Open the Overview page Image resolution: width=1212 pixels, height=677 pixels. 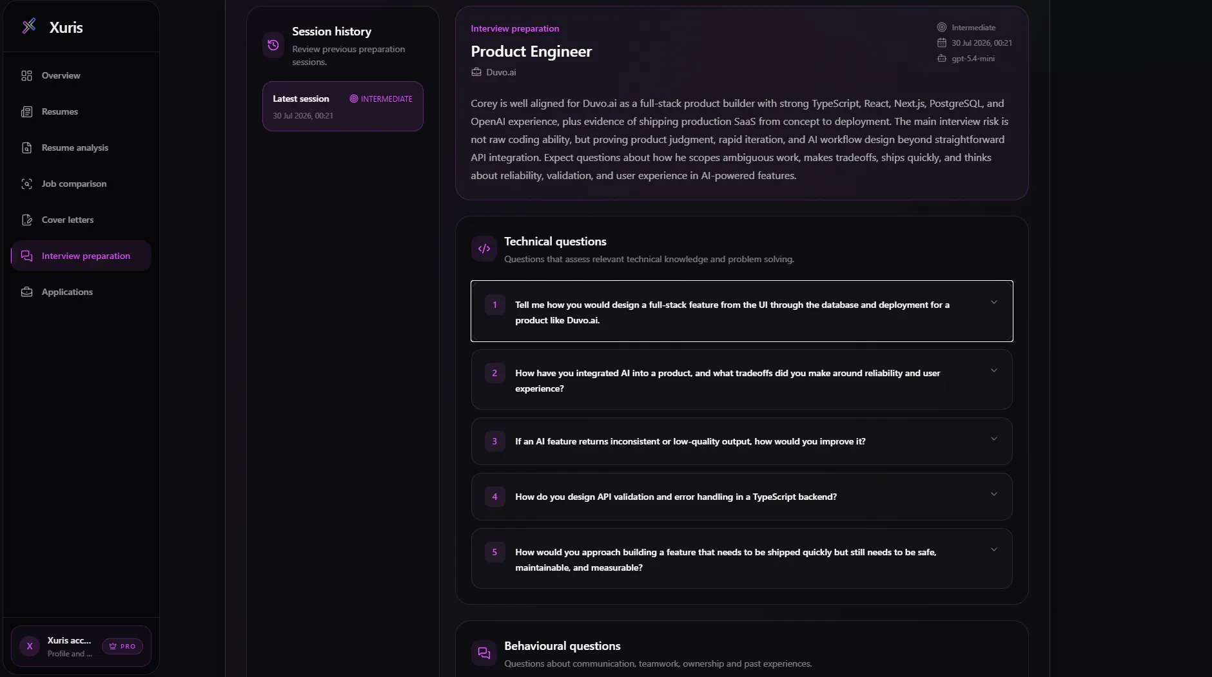click(x=81, y=76)
